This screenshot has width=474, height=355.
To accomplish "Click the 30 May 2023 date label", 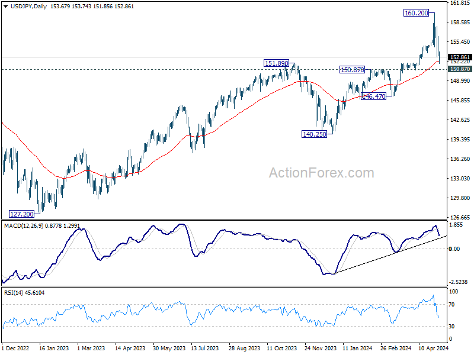I will pos(169,348).
